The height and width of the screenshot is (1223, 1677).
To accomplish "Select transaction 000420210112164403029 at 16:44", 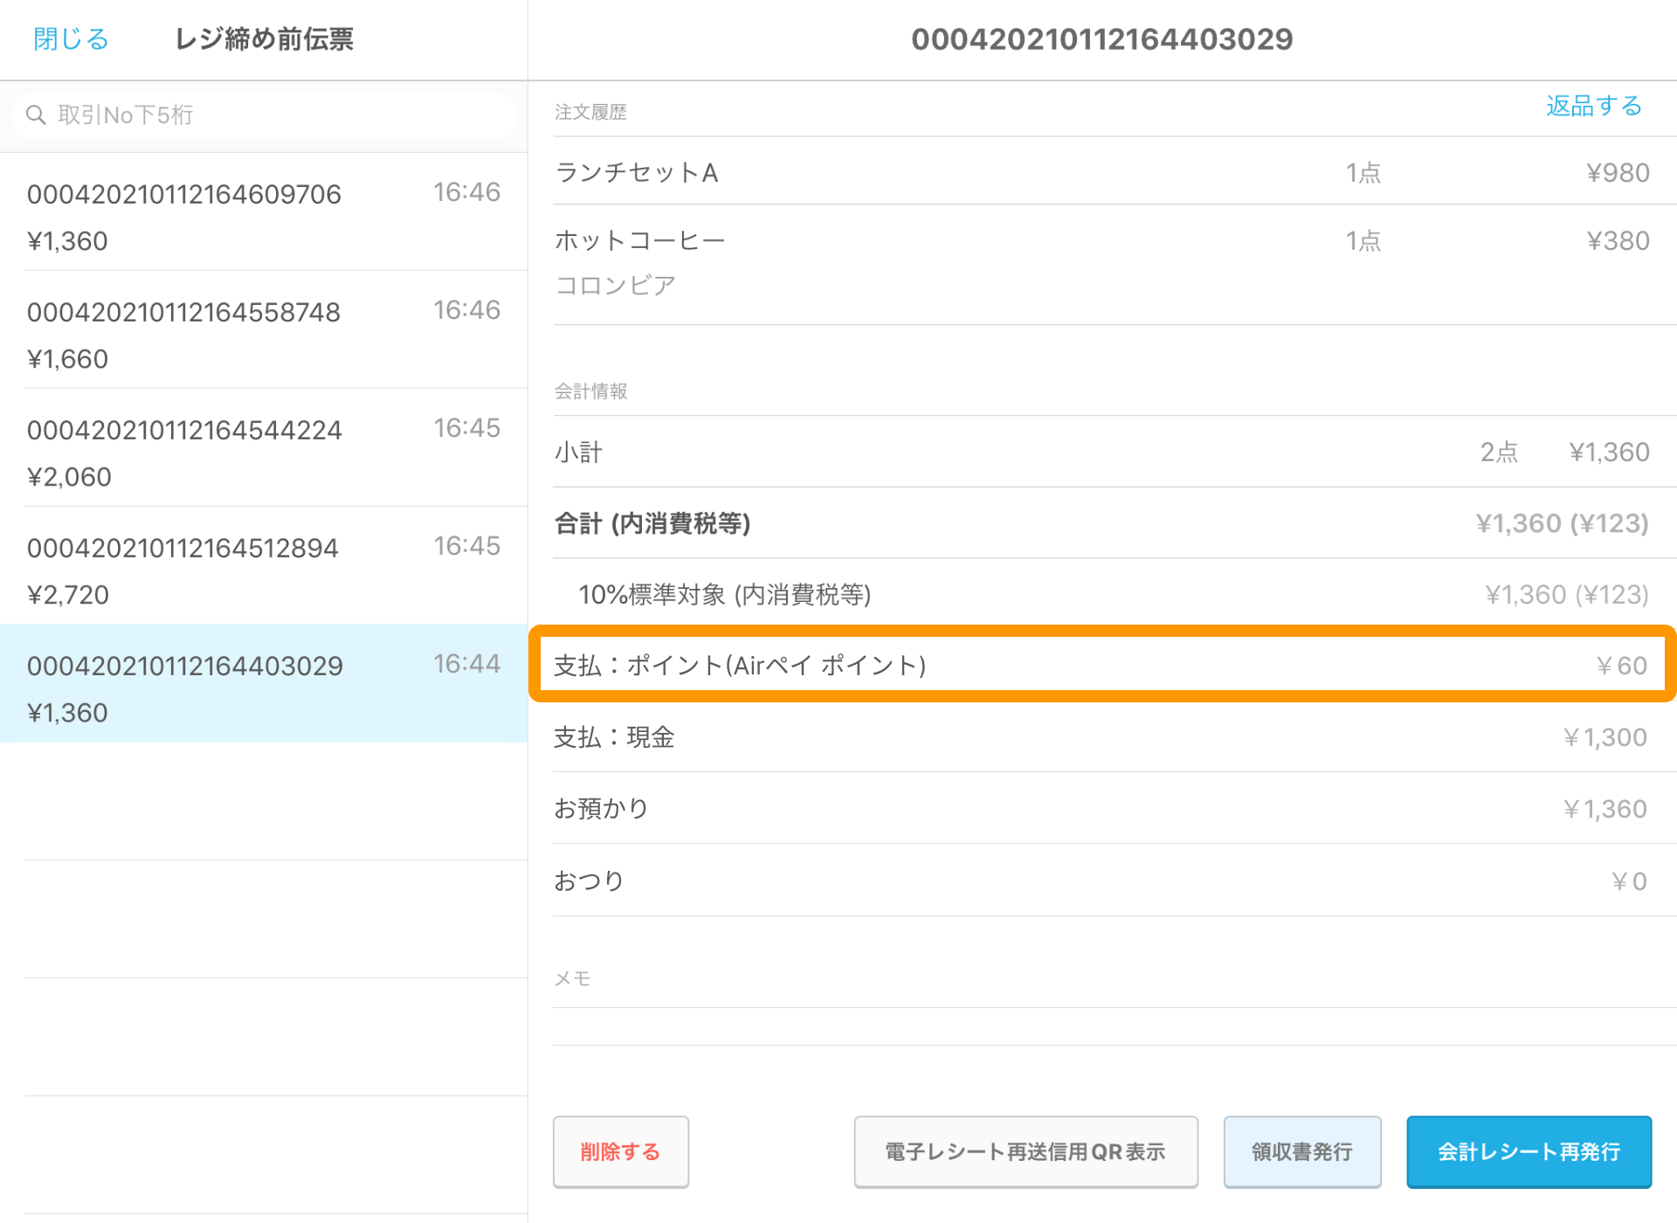I will coord(263,684).
